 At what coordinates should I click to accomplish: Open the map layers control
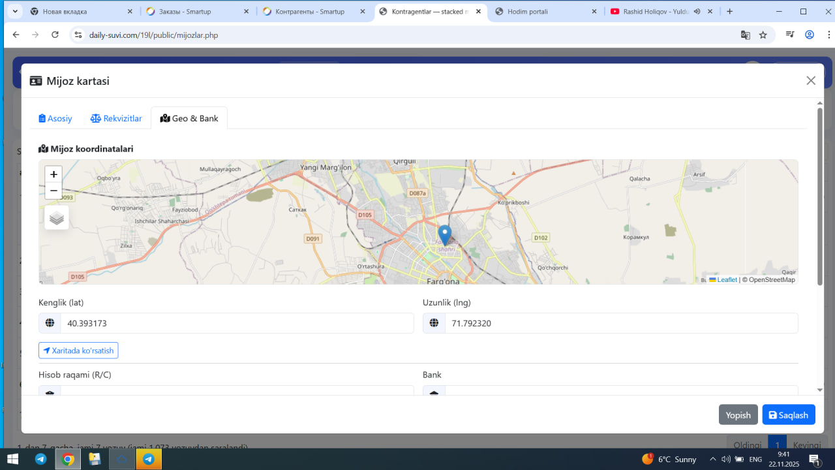57,218
